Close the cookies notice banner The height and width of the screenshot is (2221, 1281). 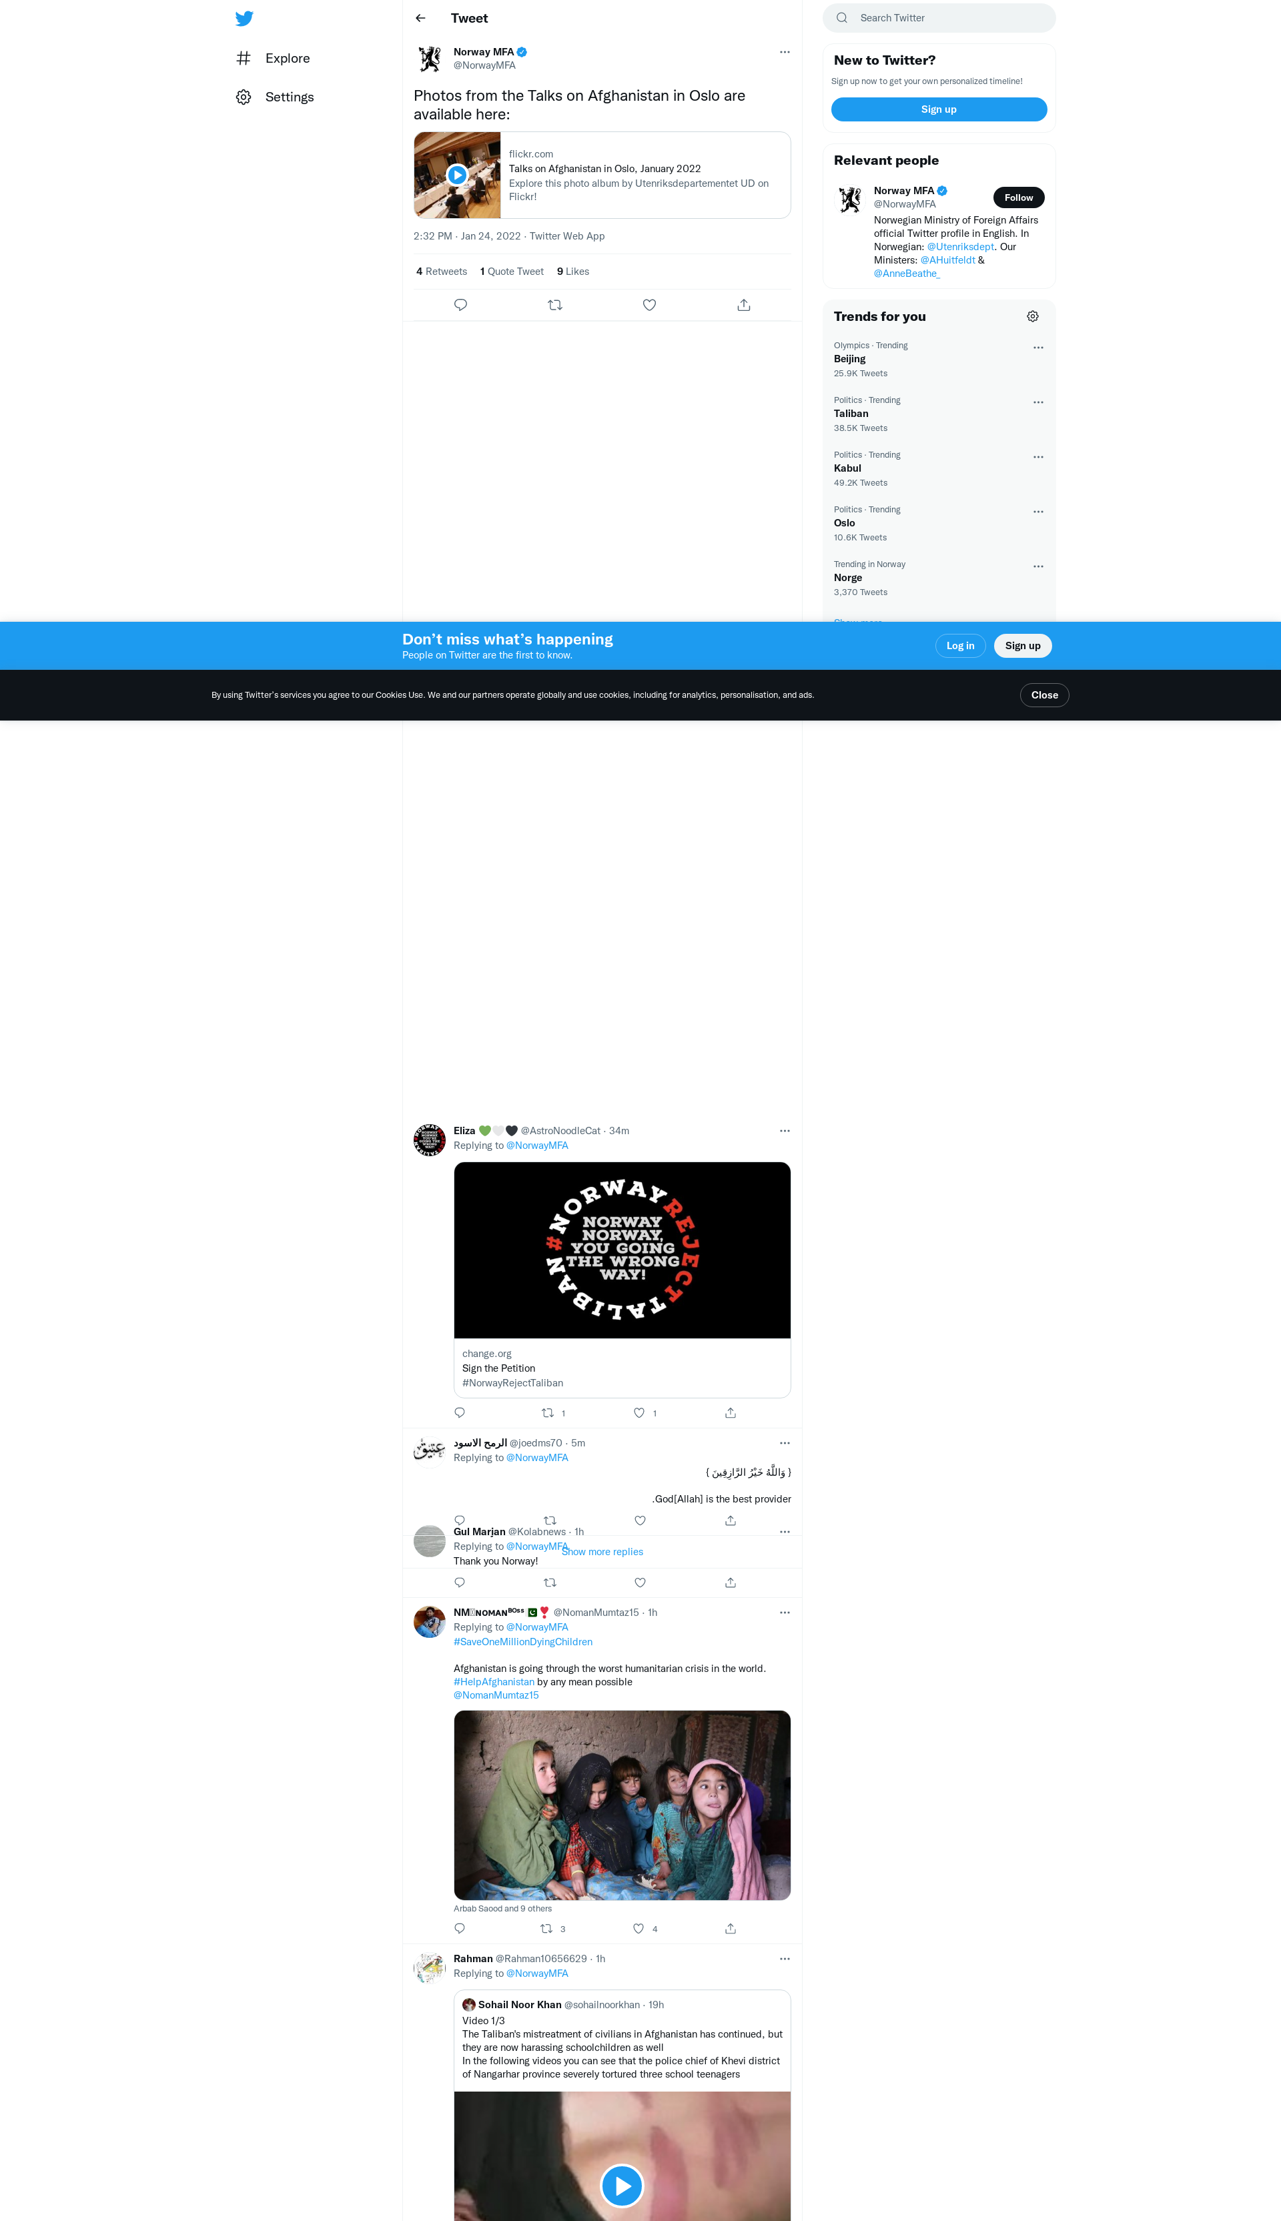pyautogui.click(x=1044, y=695)
